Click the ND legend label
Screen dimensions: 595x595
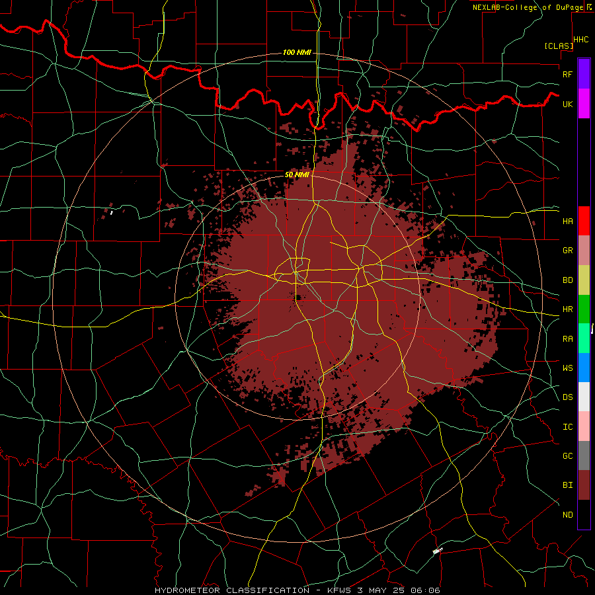point(567,515)
